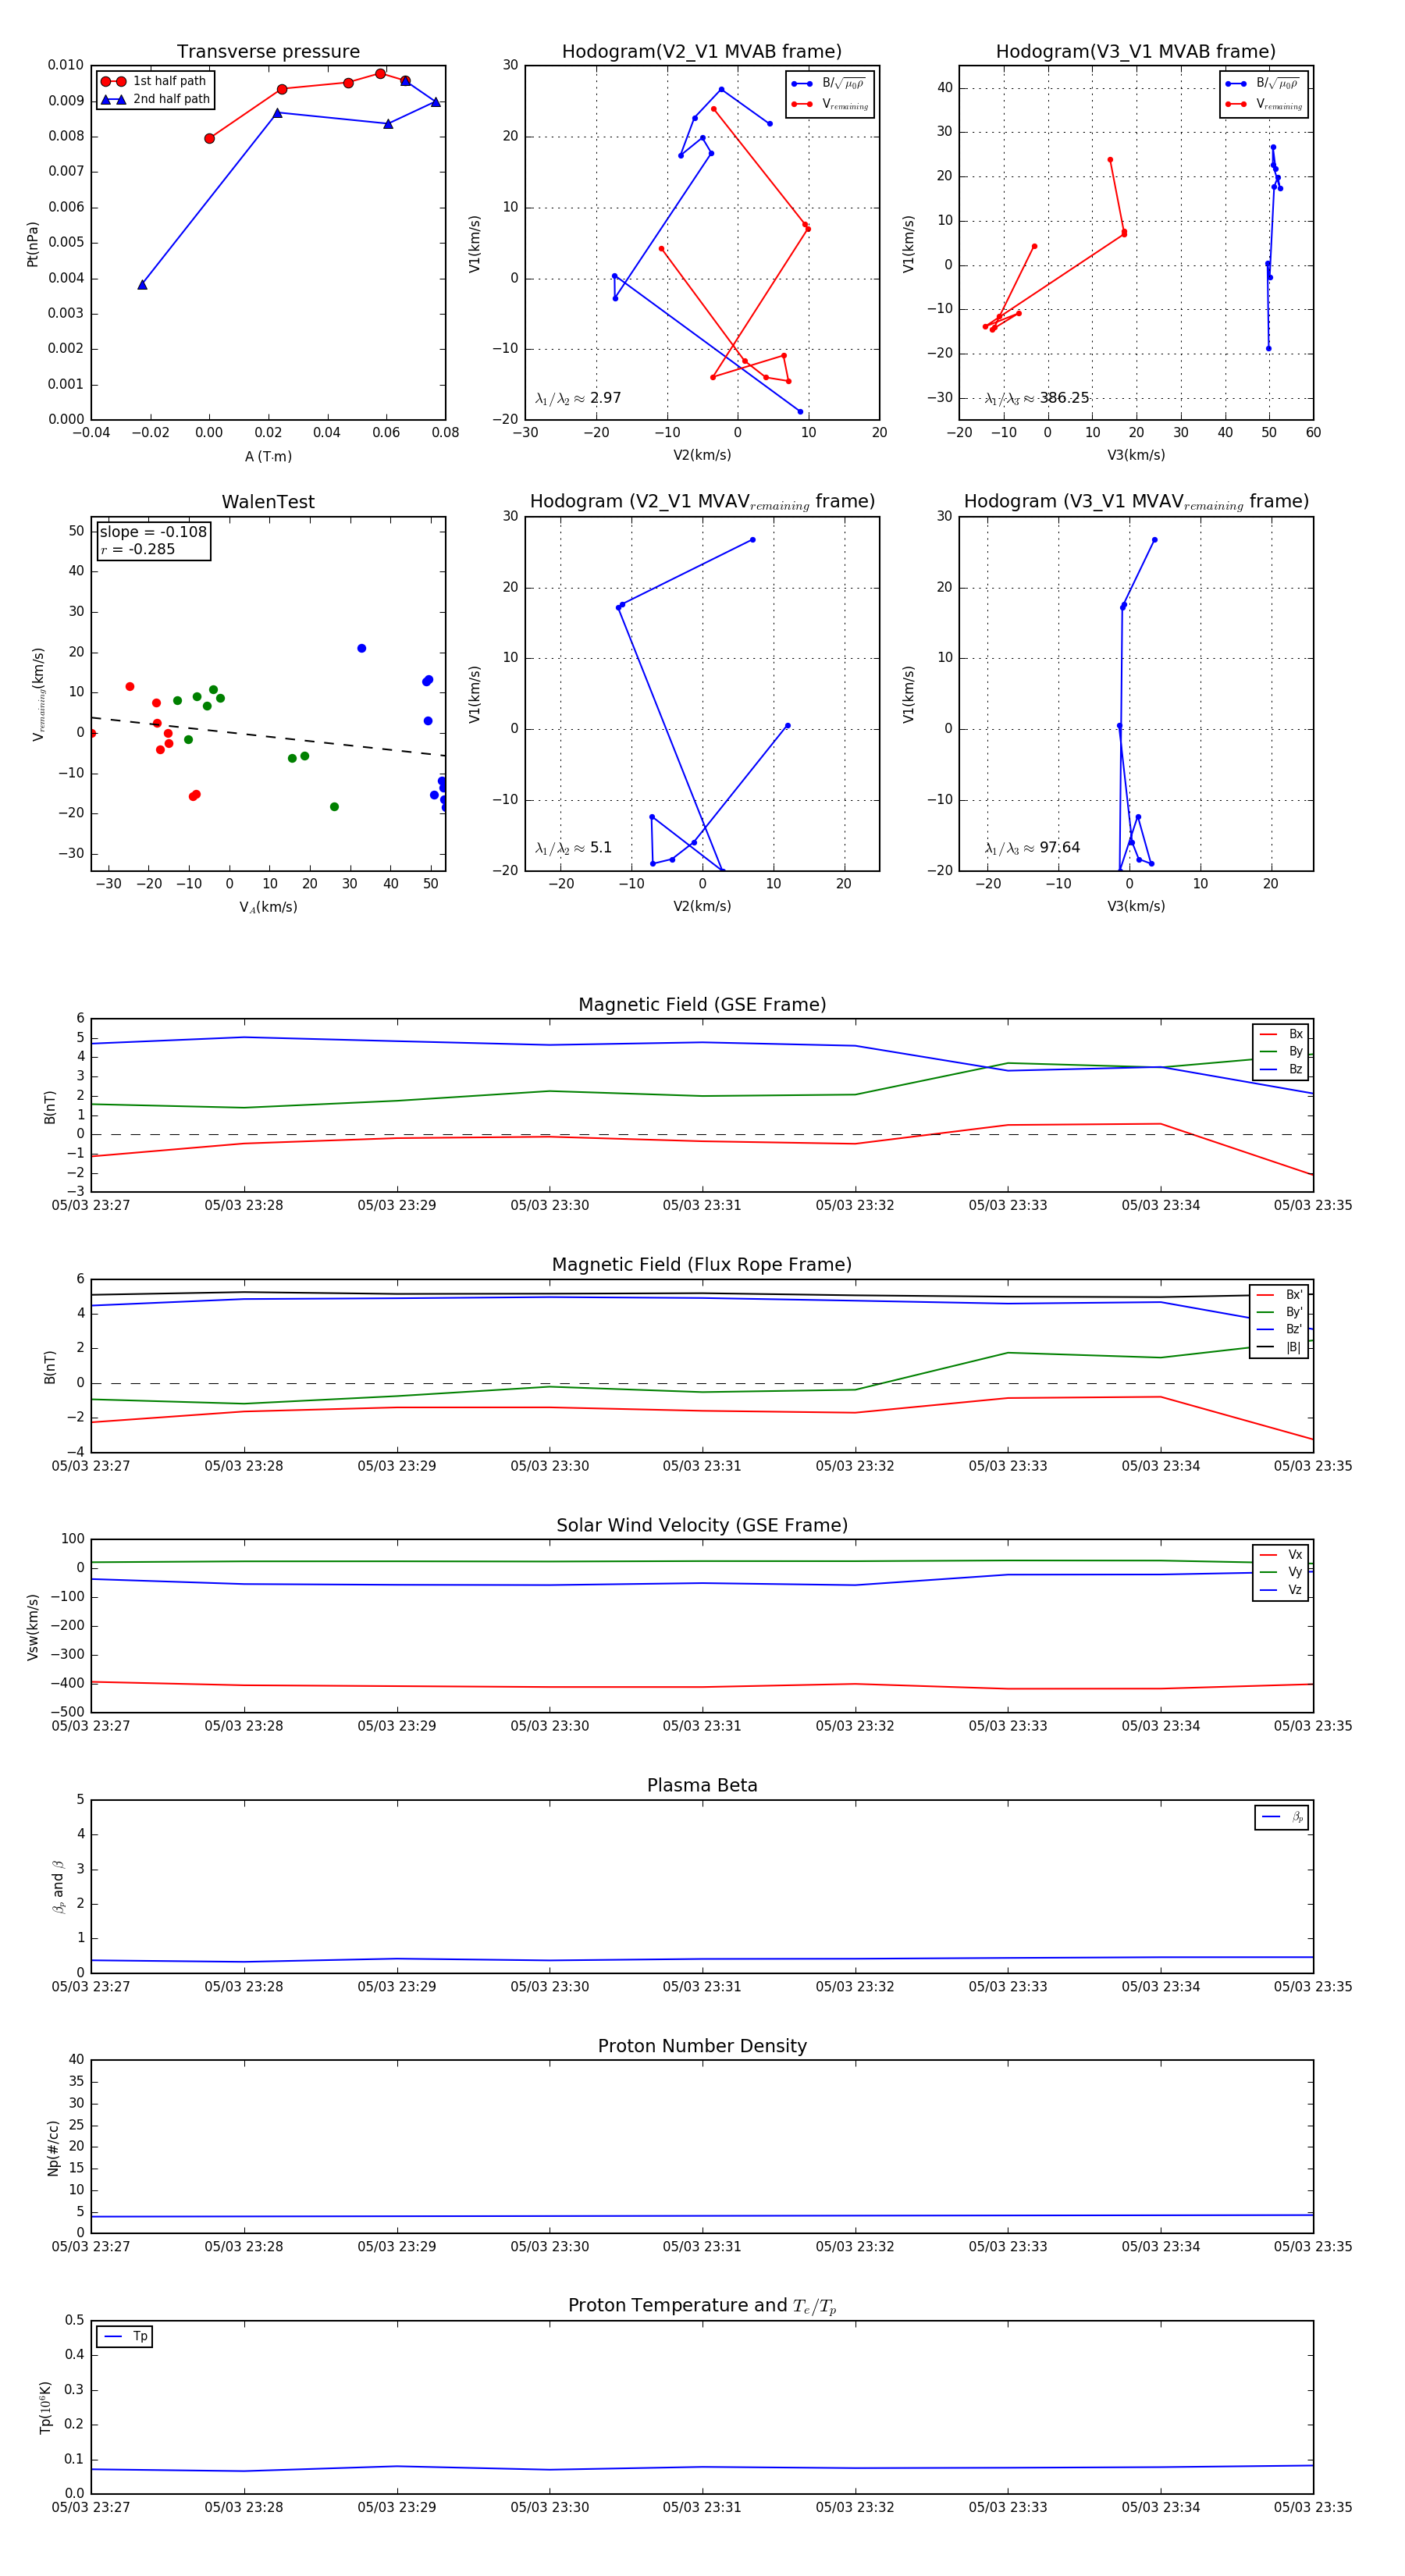Click the '2nd half path' legend entry
The image size is (1405, 2576).
coord(154,99)
